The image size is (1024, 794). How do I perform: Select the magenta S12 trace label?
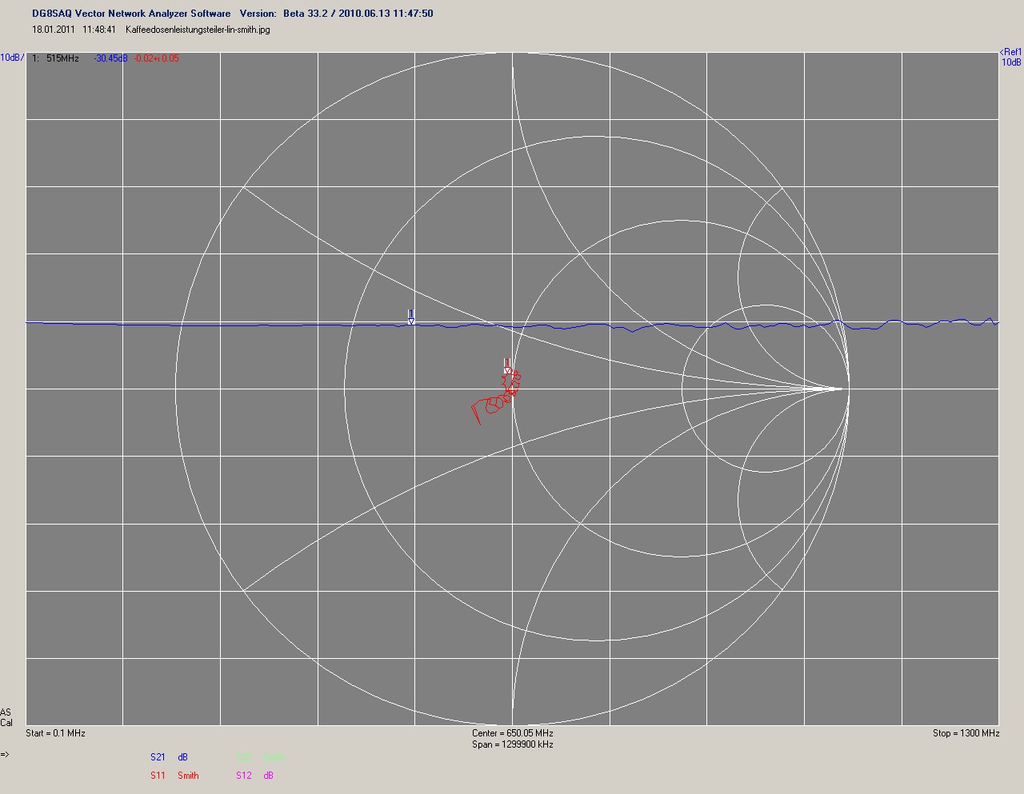(x=243, y=776)
